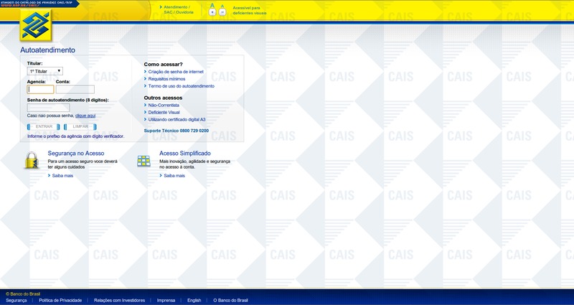Viewport: 574px width, 305px height.
Task: Decrease font size with A minus button
Action: 222,12
